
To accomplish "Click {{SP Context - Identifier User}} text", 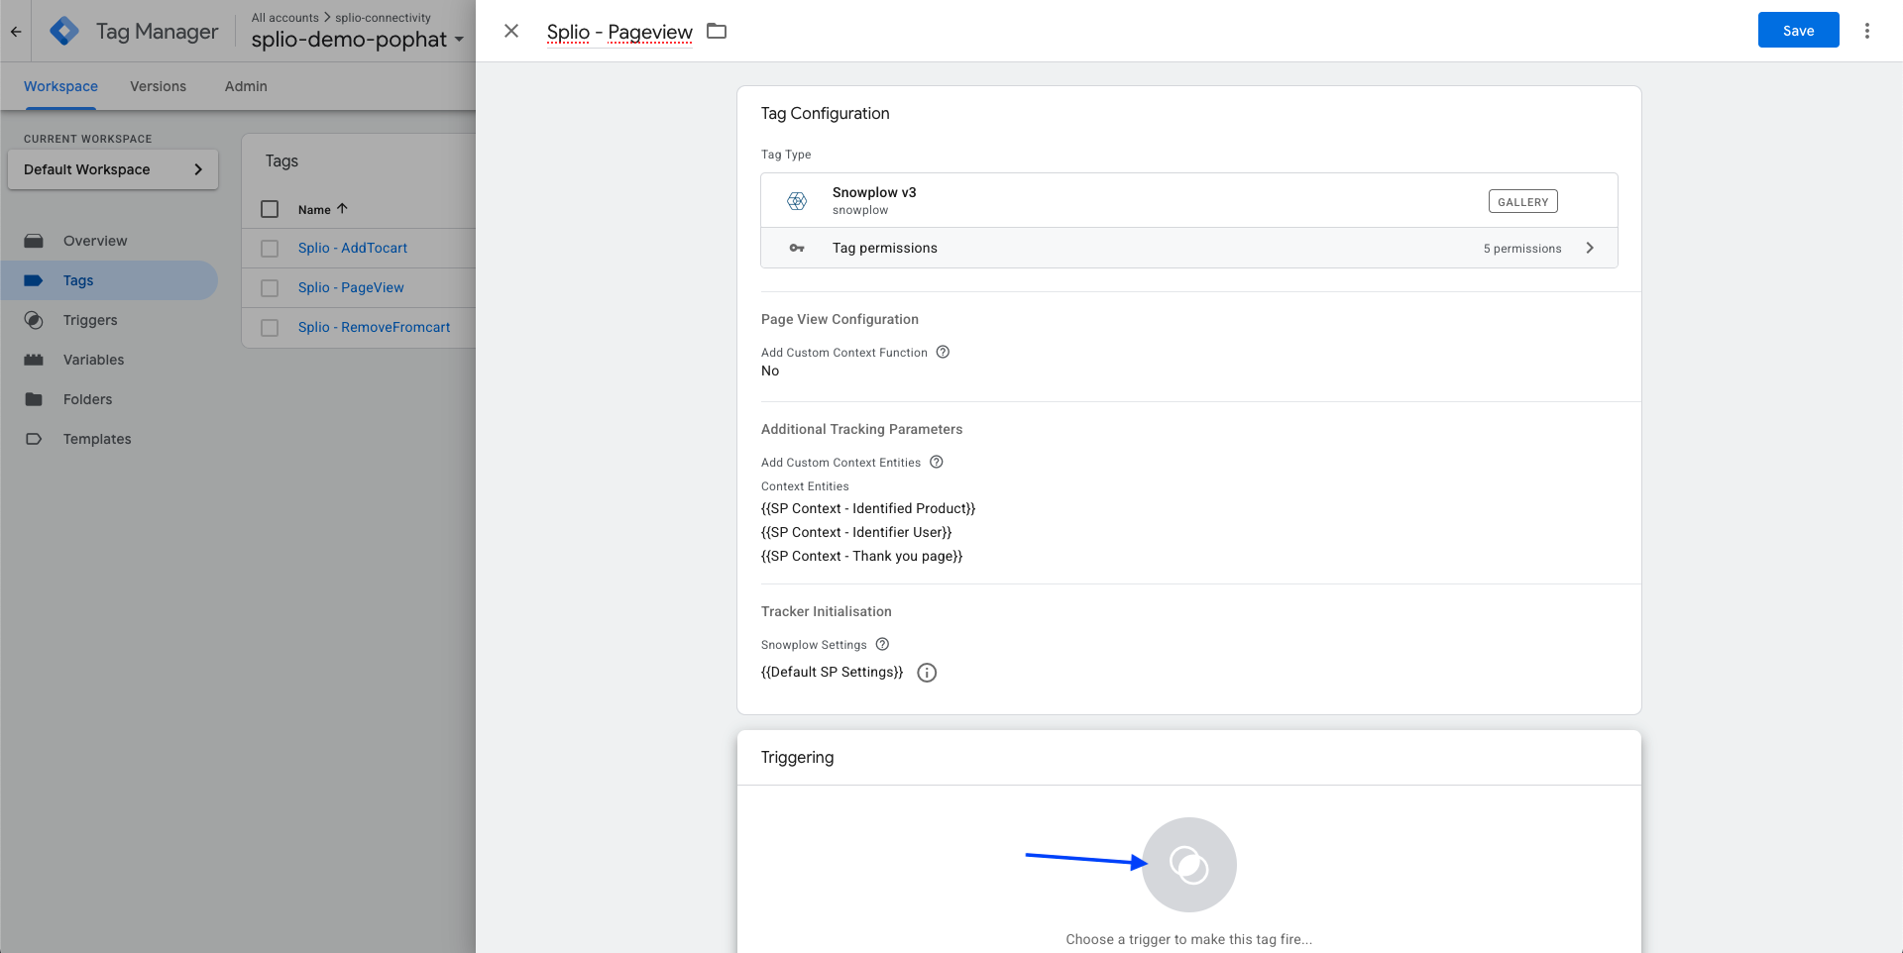I will click(x=856, y=532).
